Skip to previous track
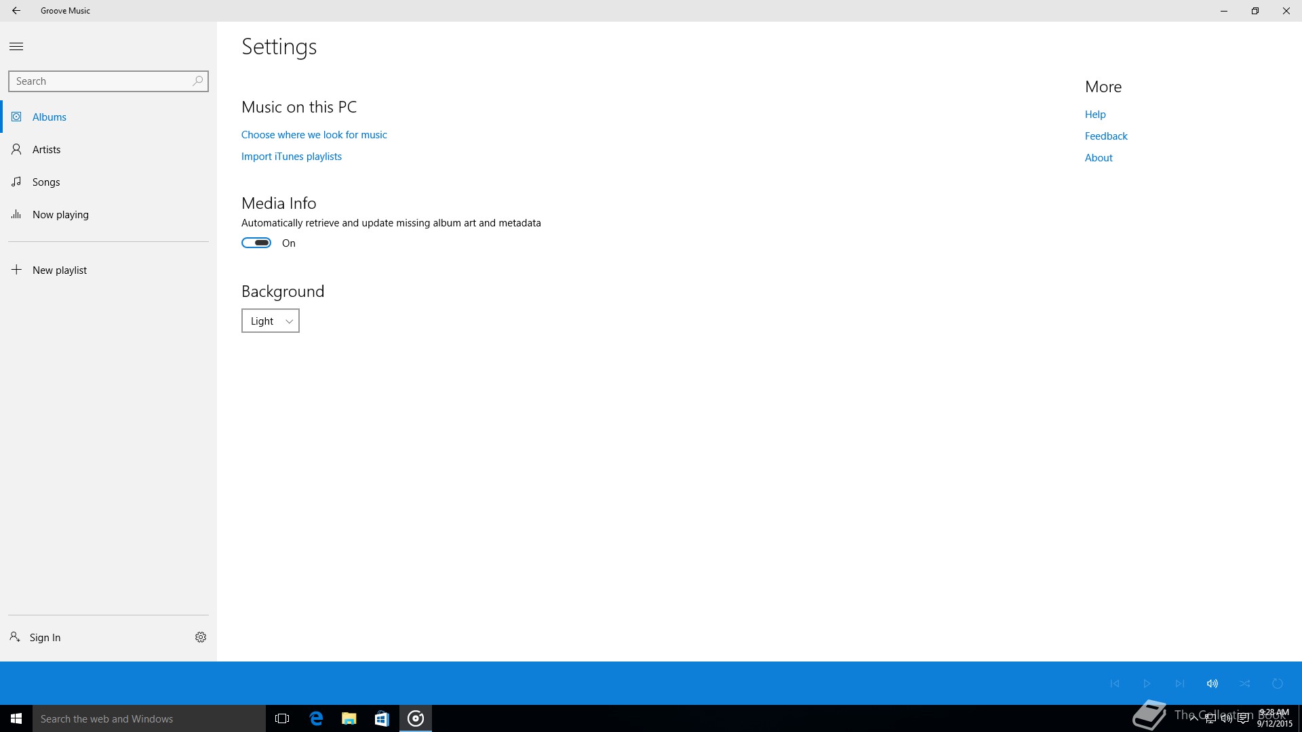This screenshot has height=732, width=1302. tap(1114, 683)
